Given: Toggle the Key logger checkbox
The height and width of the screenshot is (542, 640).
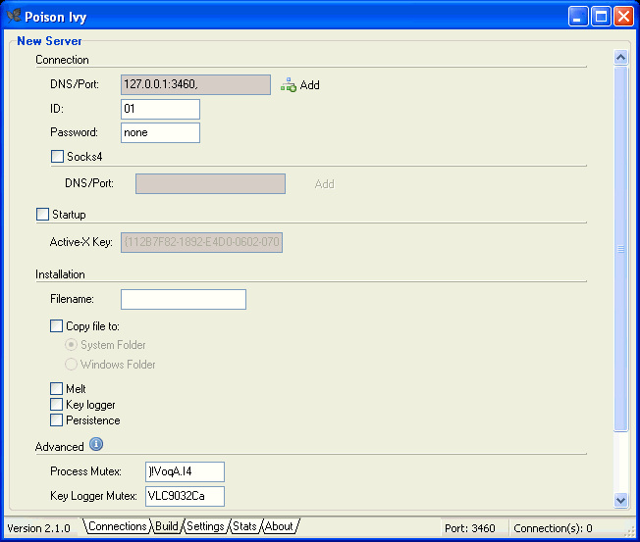Looking at the screenshot, I should (x=57, y=405).
